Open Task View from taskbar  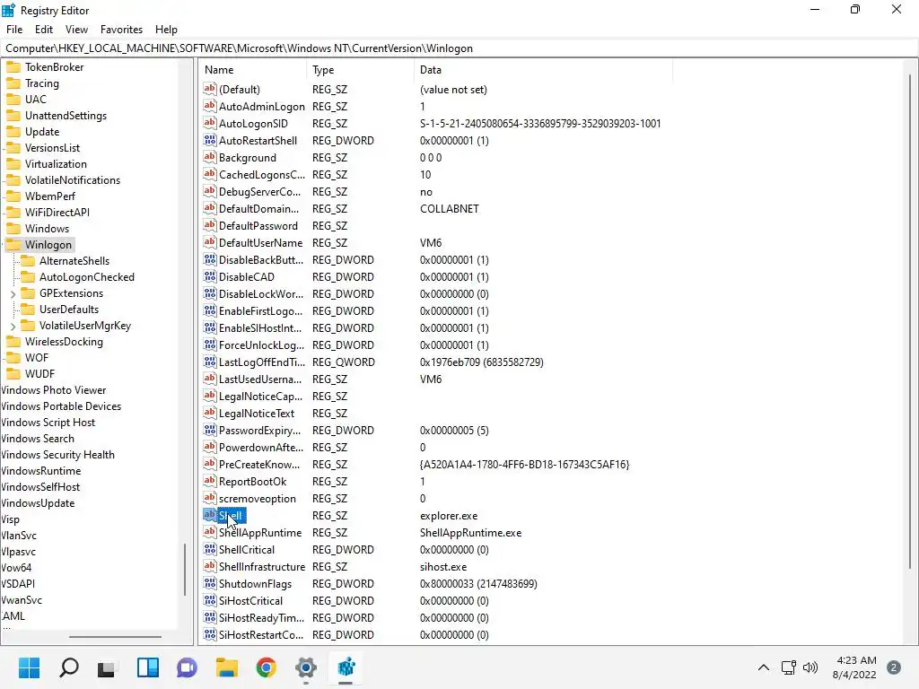107,667
